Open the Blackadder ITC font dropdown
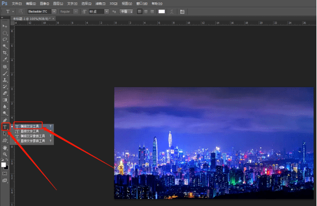 coord(54,11)
